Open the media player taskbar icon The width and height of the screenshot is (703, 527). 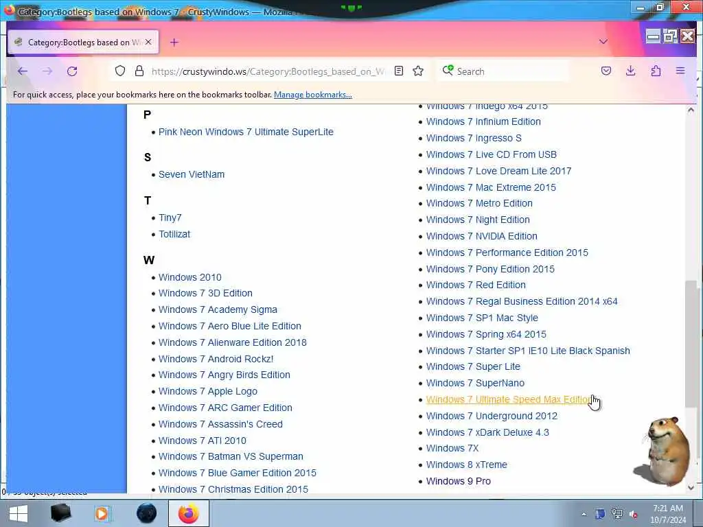point(102,513)
